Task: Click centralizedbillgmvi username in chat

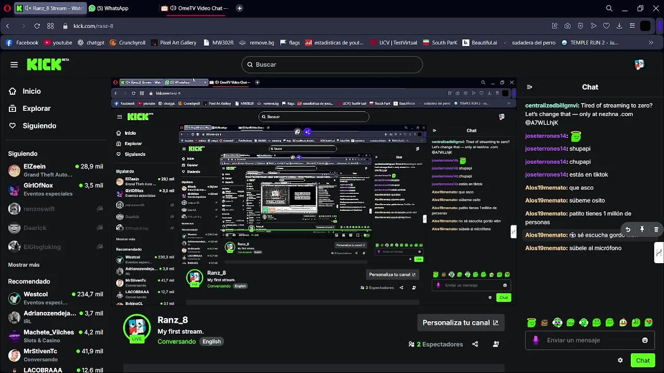Action: [x=552, y=105]
